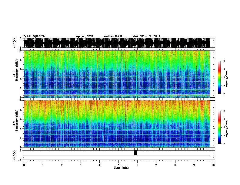Click ch.2 frequency tick label "2"
This screenshot has width=240, height=185.
pyautogui.click(x=21, y=138)
